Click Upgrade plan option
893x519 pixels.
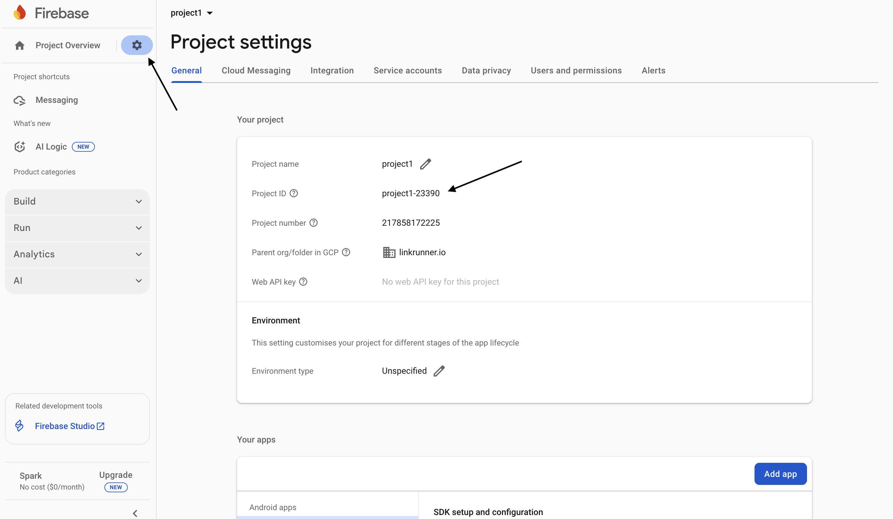115,475
